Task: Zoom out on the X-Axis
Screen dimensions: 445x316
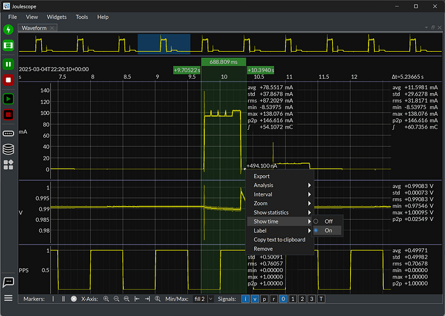Action: [x=116, y=299]
